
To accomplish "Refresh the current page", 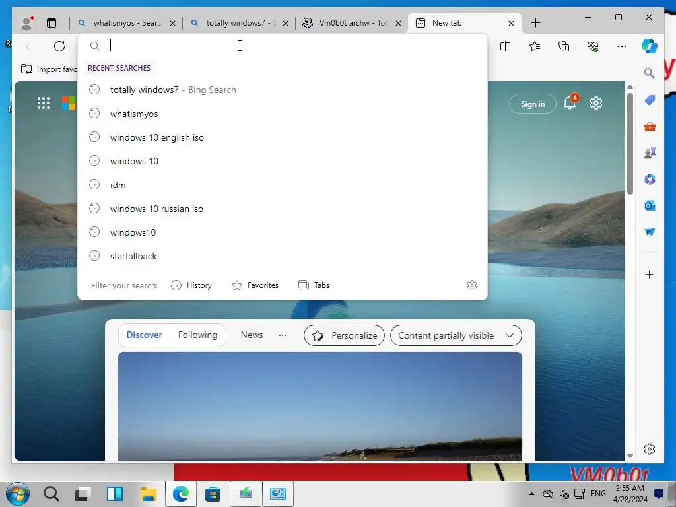I will [59, 46].
